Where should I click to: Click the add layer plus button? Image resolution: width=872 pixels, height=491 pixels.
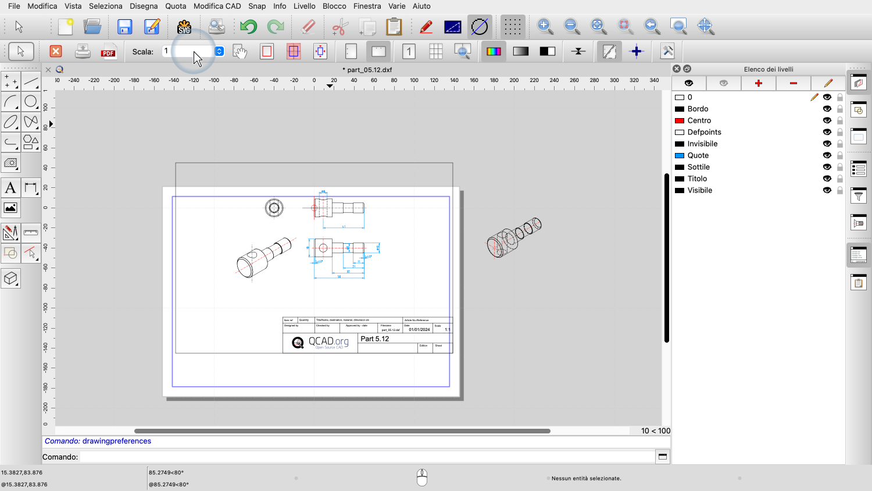pyautogui.click(x=758, y=83)
